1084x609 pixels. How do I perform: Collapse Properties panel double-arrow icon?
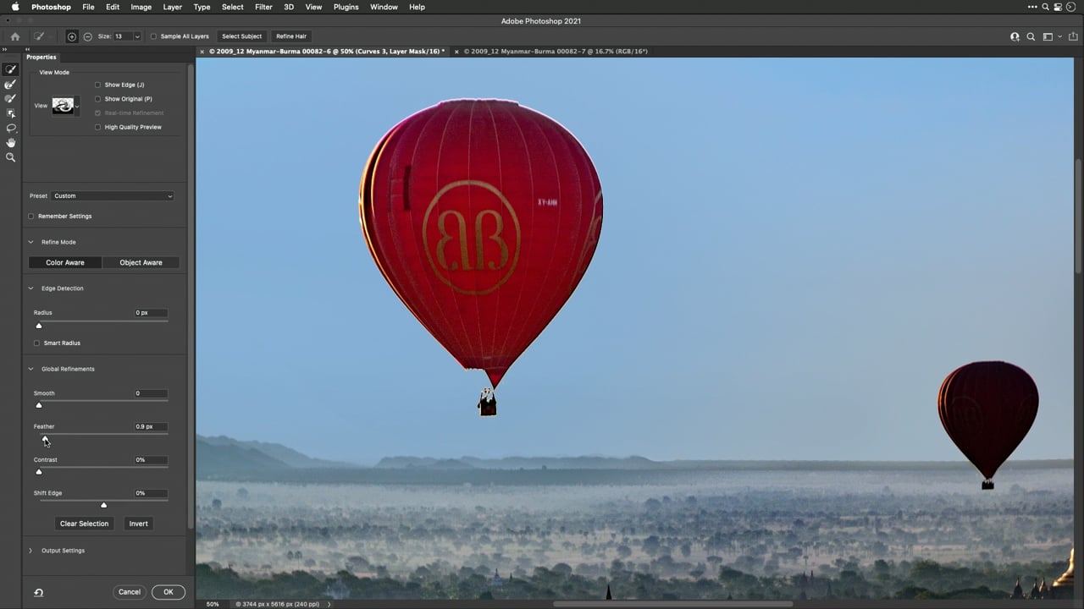point(27,51)
